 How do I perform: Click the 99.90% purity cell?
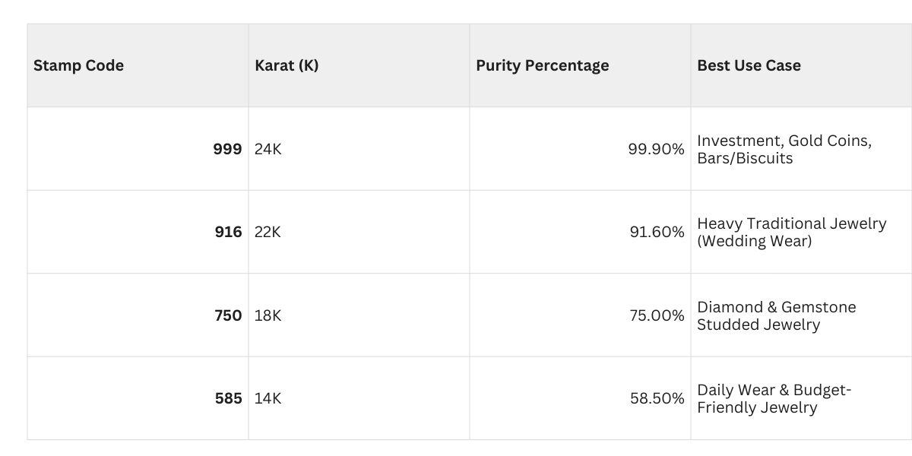(656, 149)
